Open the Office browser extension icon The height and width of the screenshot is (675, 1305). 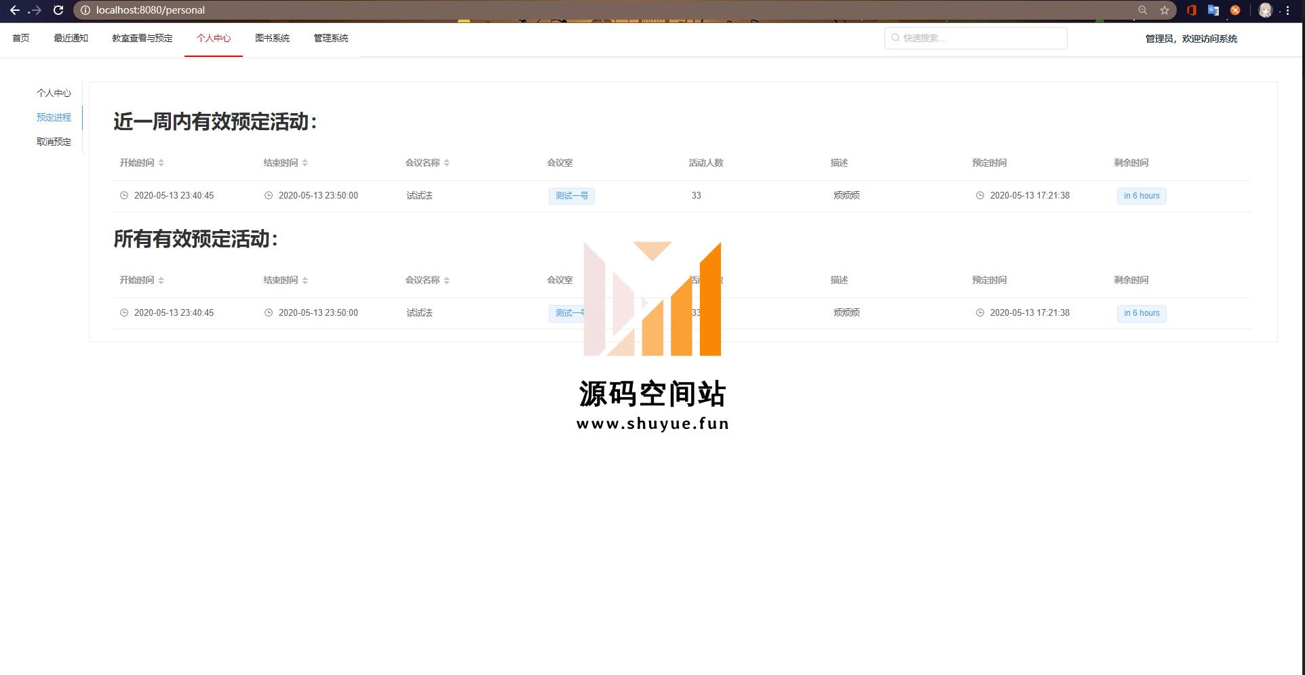[1191, 10]
